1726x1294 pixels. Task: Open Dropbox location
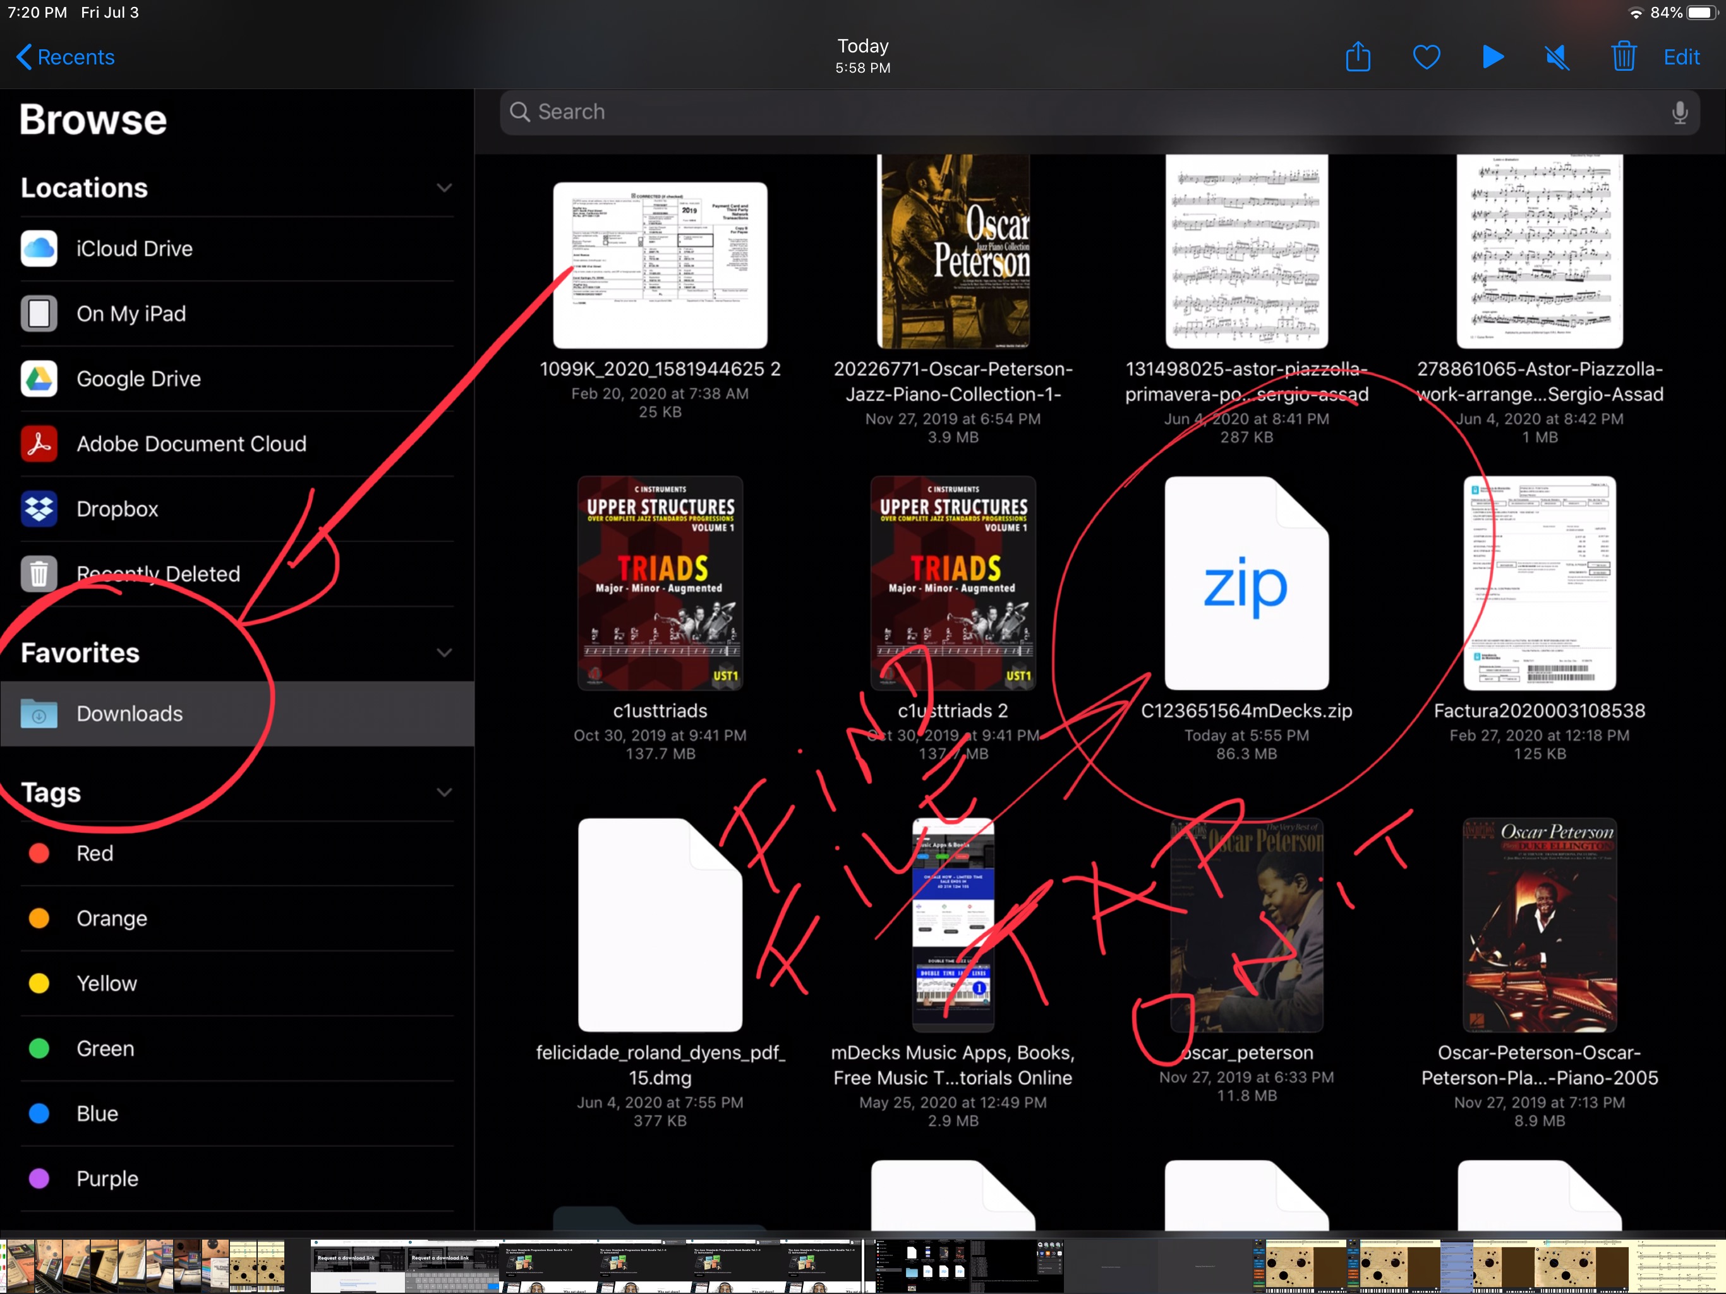point(236,509)
